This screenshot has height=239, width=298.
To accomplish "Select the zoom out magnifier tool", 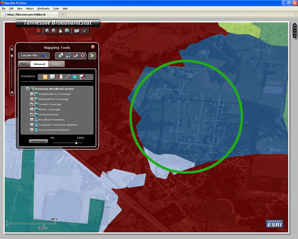I will (54, 31).
